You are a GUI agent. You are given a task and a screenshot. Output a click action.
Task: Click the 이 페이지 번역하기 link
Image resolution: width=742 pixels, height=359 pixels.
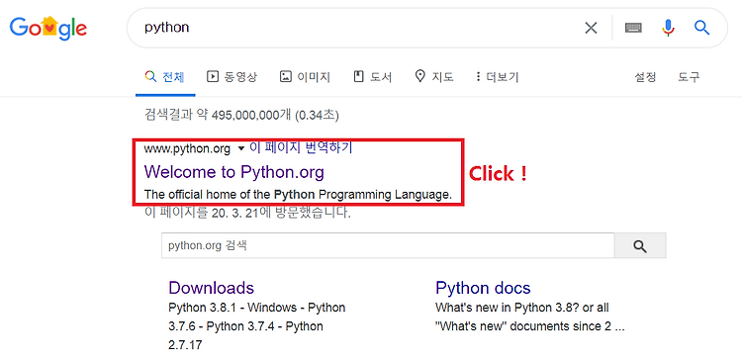(301, 148)
